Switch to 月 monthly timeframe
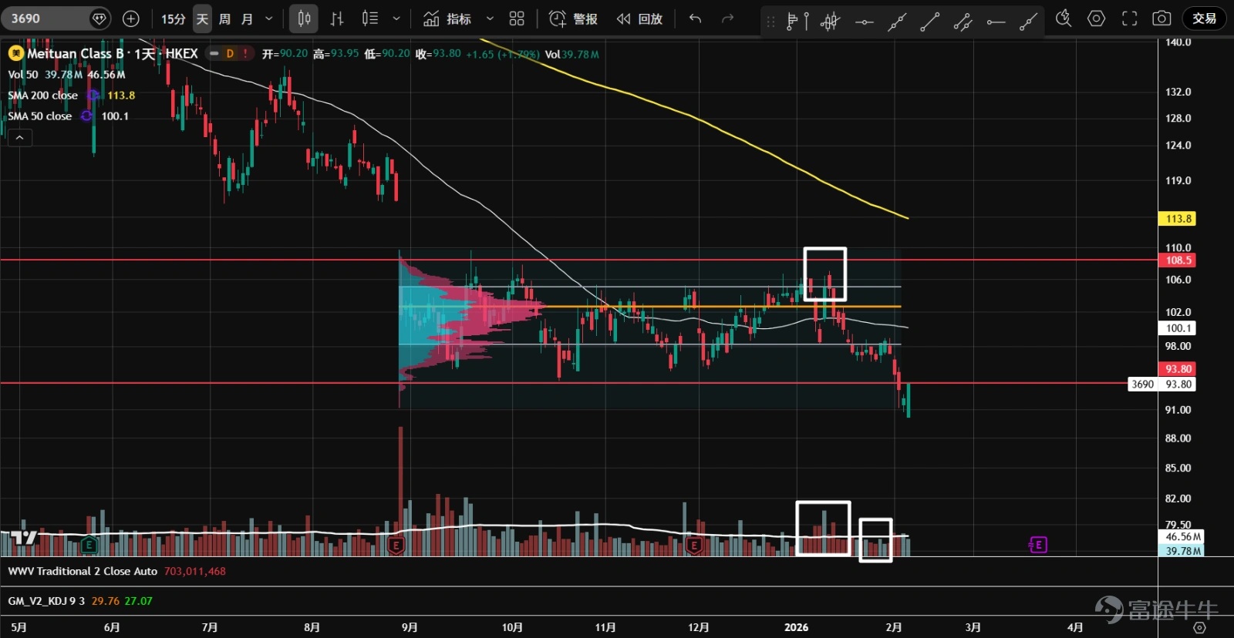Image resolution: width=1234 pixels, height=638 pixels. [x=247, y=18]
